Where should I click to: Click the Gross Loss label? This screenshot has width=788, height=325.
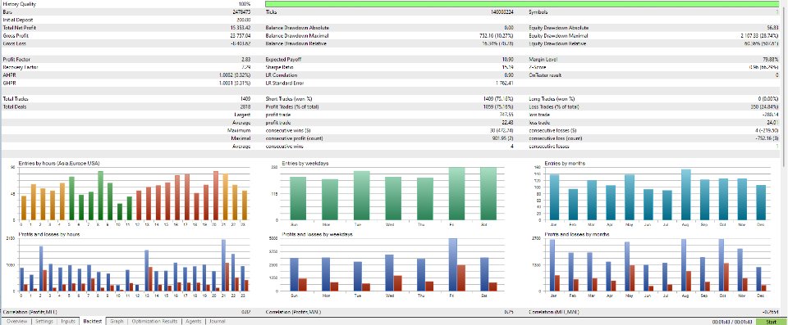14,44
